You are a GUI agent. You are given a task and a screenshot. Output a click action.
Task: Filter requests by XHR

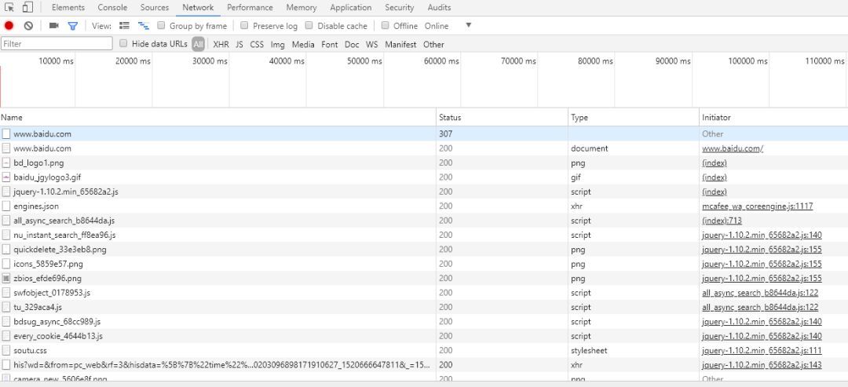[221, 44]
